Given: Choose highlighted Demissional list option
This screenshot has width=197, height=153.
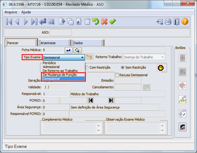Looking at the screenshot, I should (x=64, y=79).
